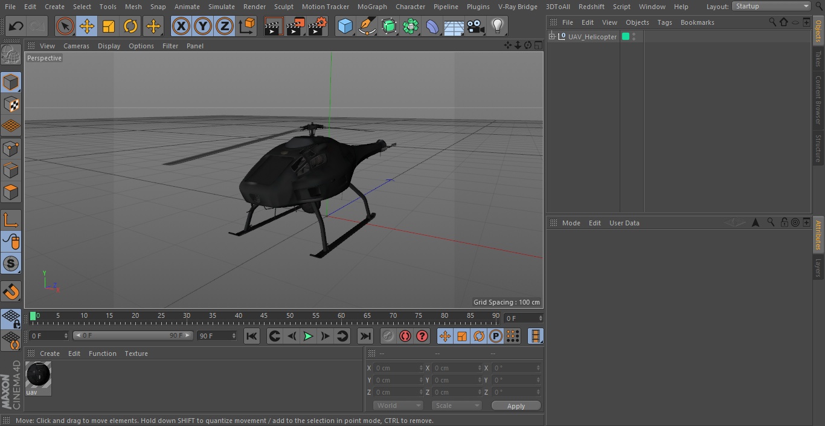Select the Rotate tool
The image size is (825, 426).
(130, 26)
